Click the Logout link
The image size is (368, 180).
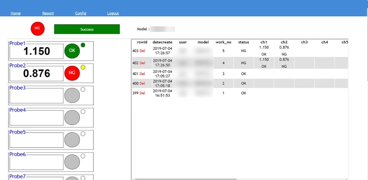click(x=113, y=13)
